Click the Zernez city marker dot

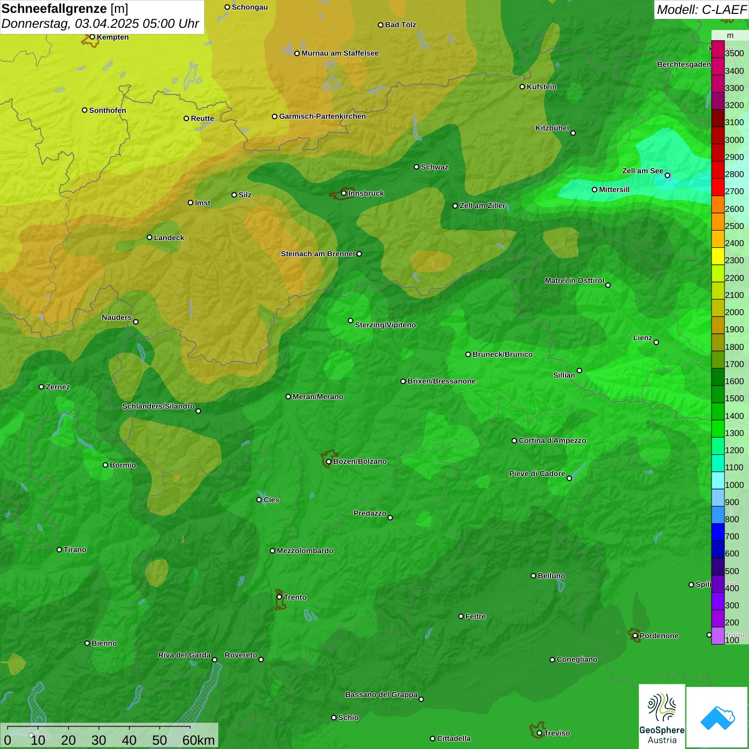(41, 387)
